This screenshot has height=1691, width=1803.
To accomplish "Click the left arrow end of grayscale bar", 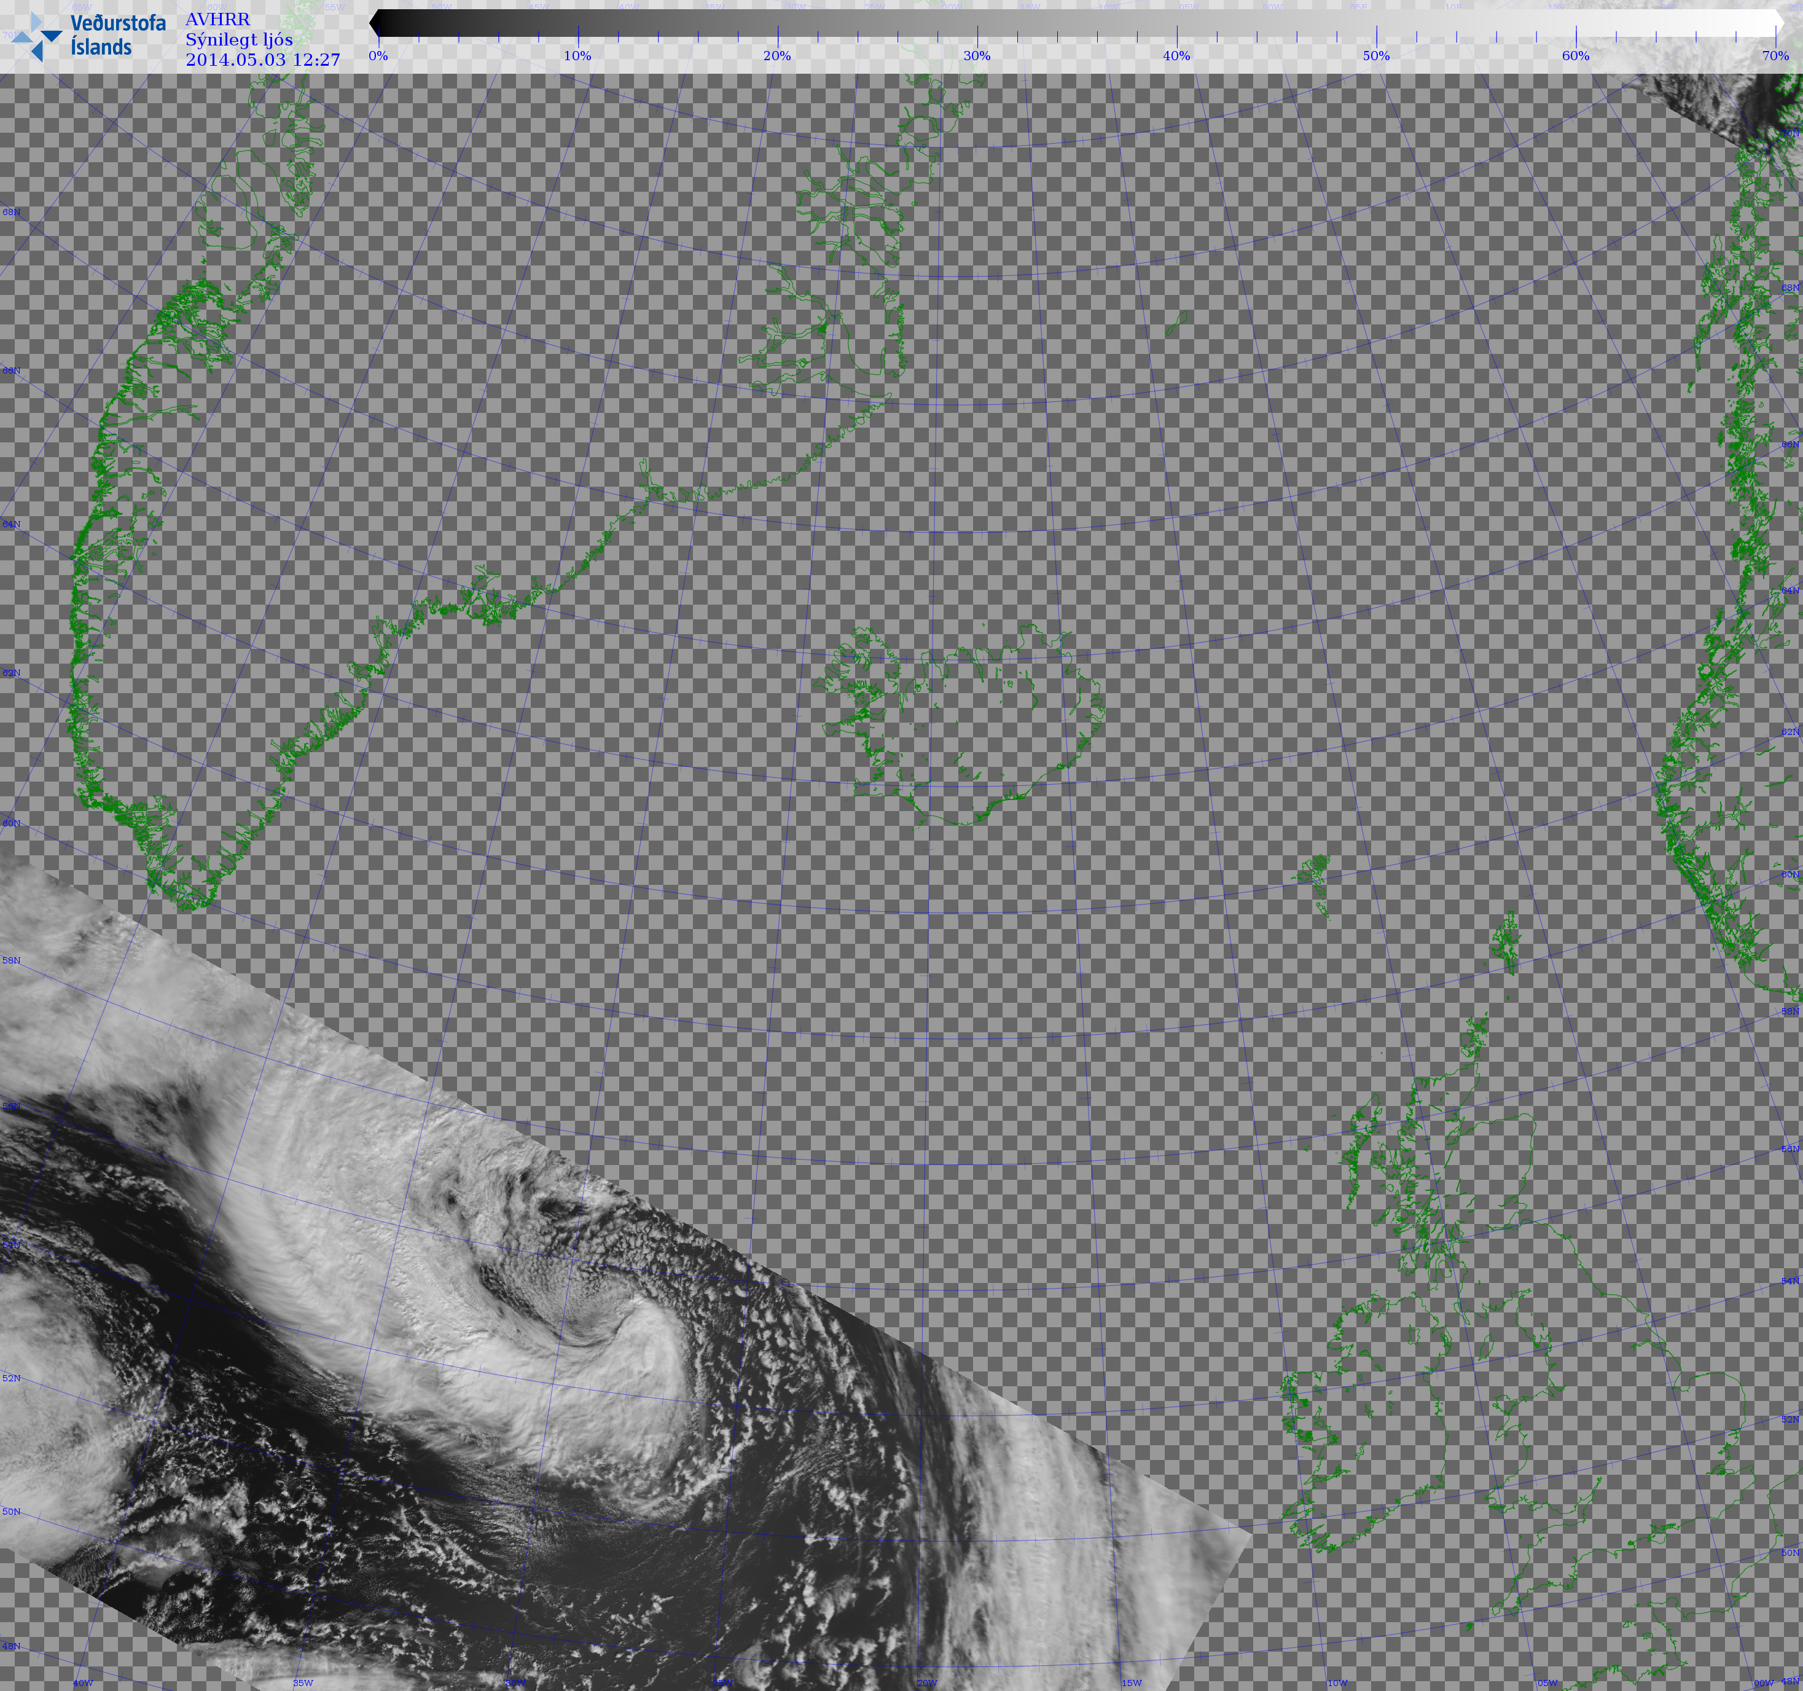I will pos(375,23).
